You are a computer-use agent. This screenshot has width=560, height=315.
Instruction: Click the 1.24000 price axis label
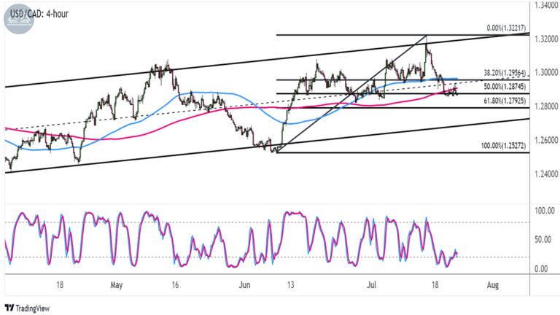[546, 174]
